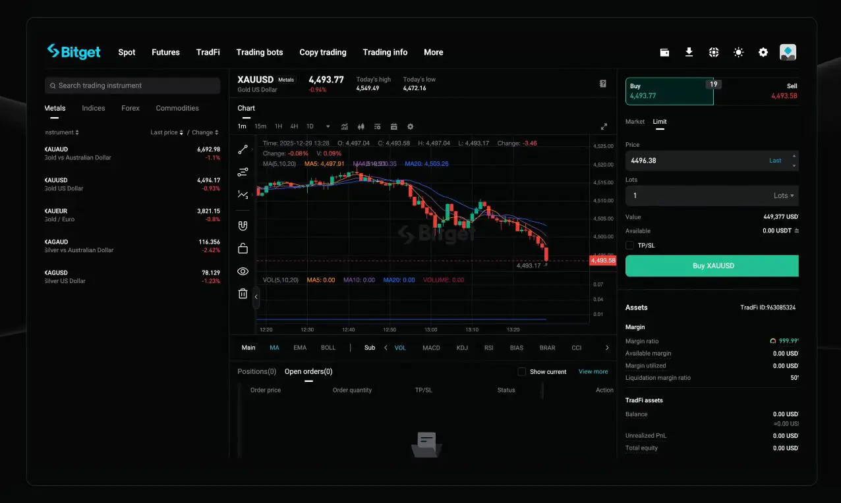Select the RSI sub indicator
Viewport: 841px width, 503px height.
click(488, 348)
